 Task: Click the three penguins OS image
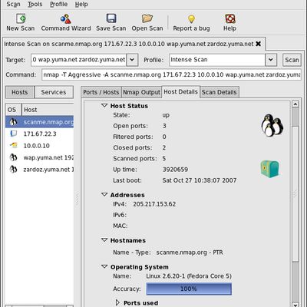pos(272,125)
